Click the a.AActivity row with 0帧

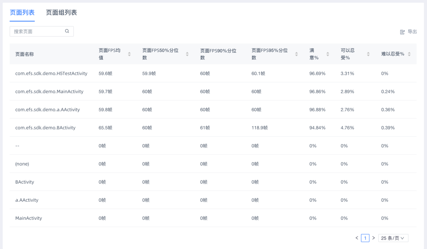pos(213,200)
